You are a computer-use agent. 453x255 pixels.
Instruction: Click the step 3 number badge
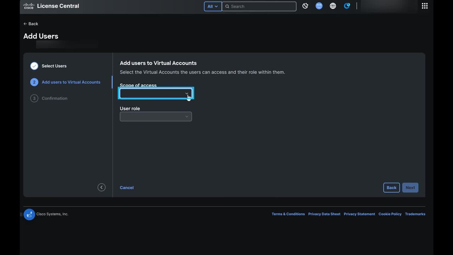[x=34, y=98]
